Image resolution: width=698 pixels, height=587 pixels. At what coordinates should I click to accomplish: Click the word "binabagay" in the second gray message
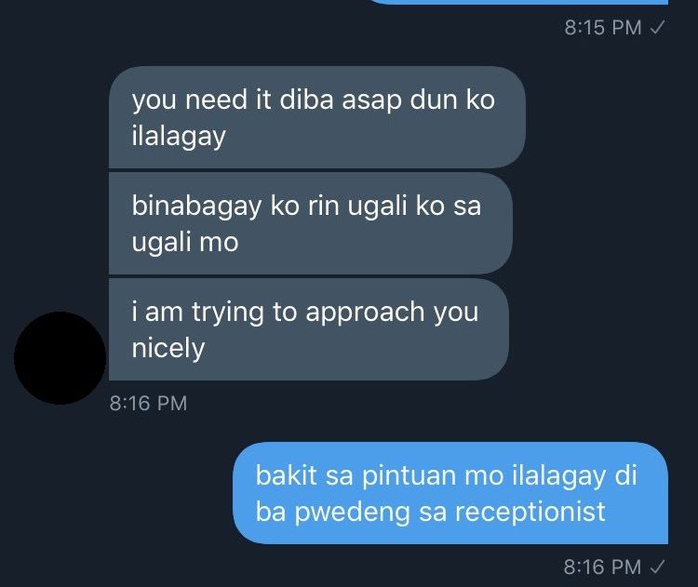(196, 207)
